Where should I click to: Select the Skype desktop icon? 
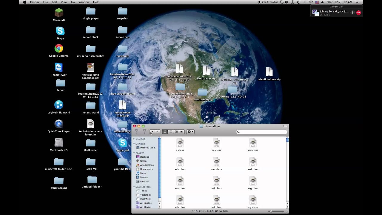(x=60, y=33)
